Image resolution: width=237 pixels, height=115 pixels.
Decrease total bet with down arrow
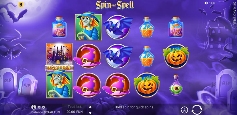click(x=90, y=113)
